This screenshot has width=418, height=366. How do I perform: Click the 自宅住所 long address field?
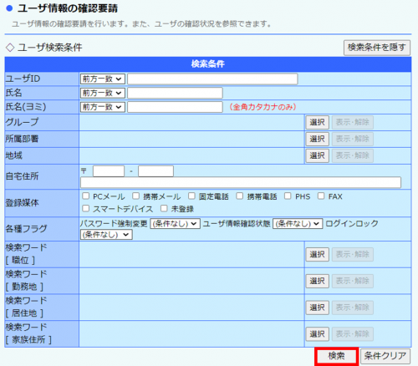pos(241,183)
